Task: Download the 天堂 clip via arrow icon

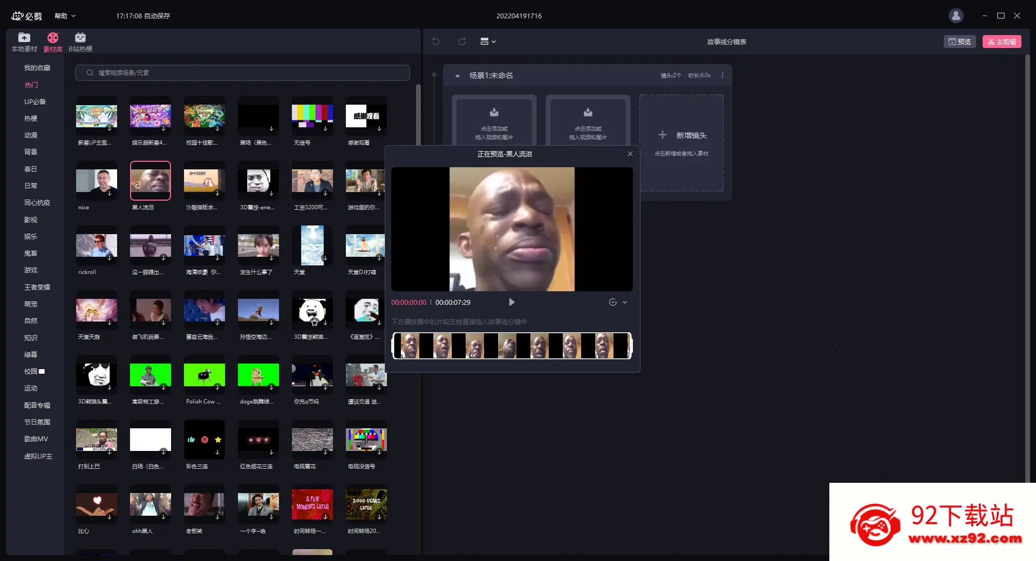Action: pyautogui.click(x=325, y=258)
